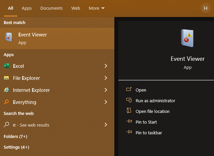Run Event Viewer as administrator

(155, 101)
